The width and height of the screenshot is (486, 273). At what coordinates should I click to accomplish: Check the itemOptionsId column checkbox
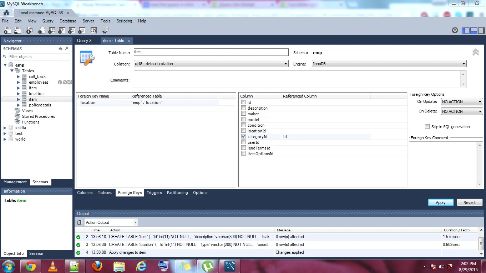(x=243, y=153)
